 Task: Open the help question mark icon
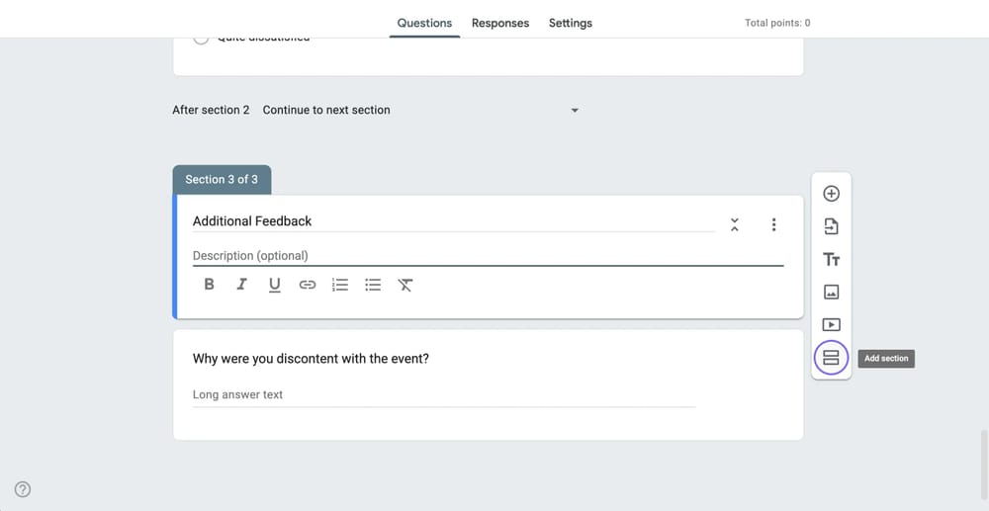tap(23, 489)
